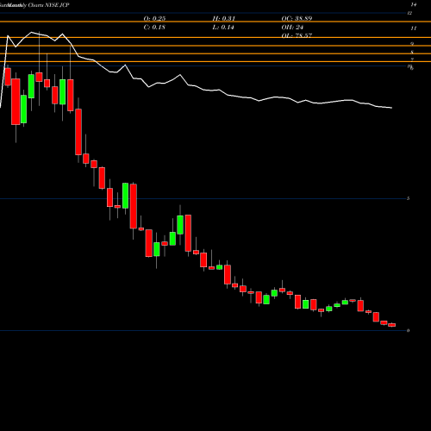Viewport: 431px width, 431px height.
Task: Click the 'OC: 38.89' reading
Action: click(297, 18)
